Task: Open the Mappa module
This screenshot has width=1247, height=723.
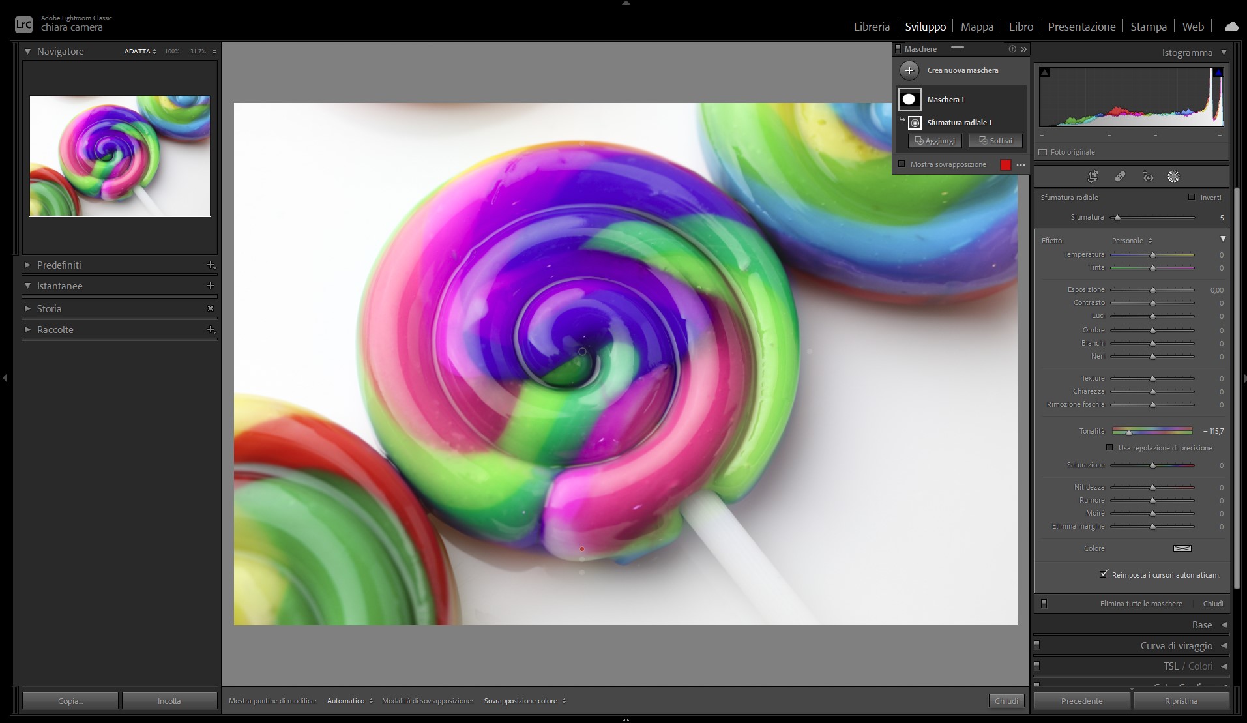Action: pyautogui.click(x=976, y=27)
